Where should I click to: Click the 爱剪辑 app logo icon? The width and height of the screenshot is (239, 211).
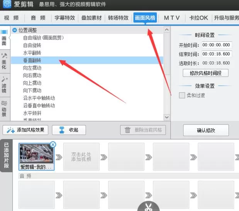click(7, 4)
